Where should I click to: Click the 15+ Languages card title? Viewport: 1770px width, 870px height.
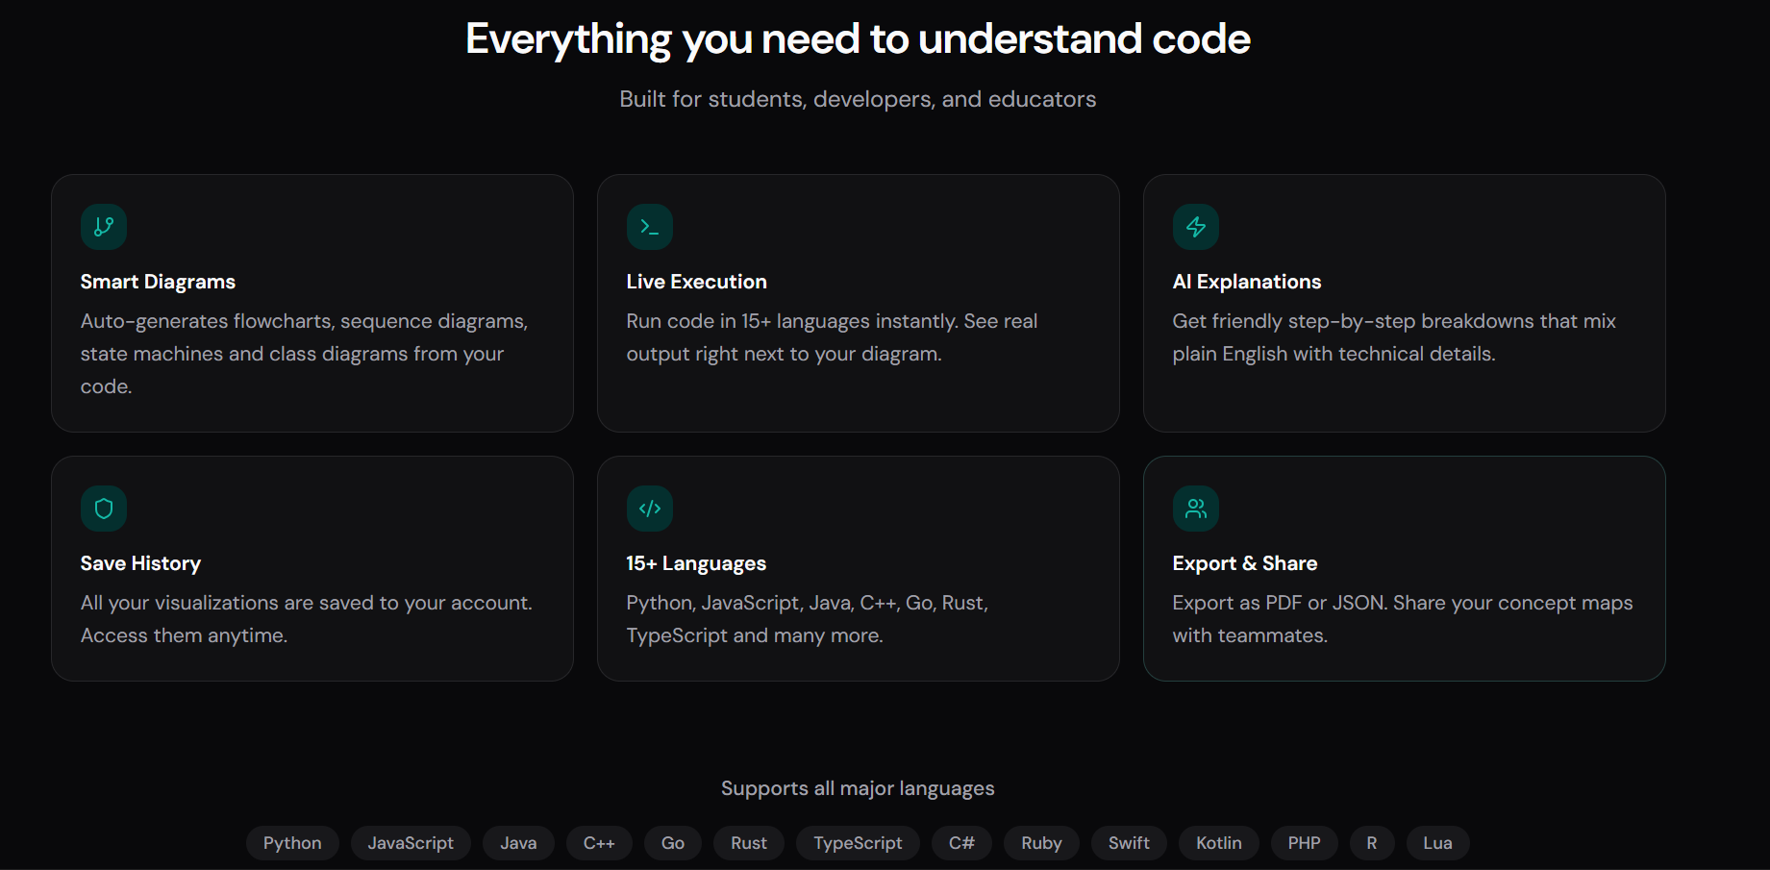[696, 563]
